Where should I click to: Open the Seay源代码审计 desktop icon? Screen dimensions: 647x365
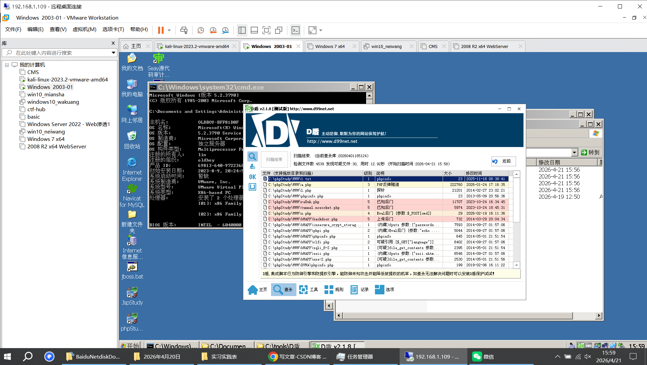158,66
